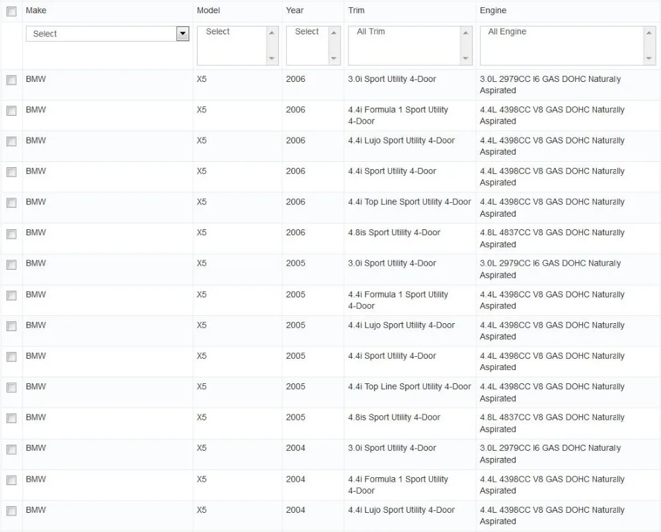Check the 2004 4.4i Lujo Sport Utility row
The width and height of the screenshot is (661, 532).
coord(11,511)
